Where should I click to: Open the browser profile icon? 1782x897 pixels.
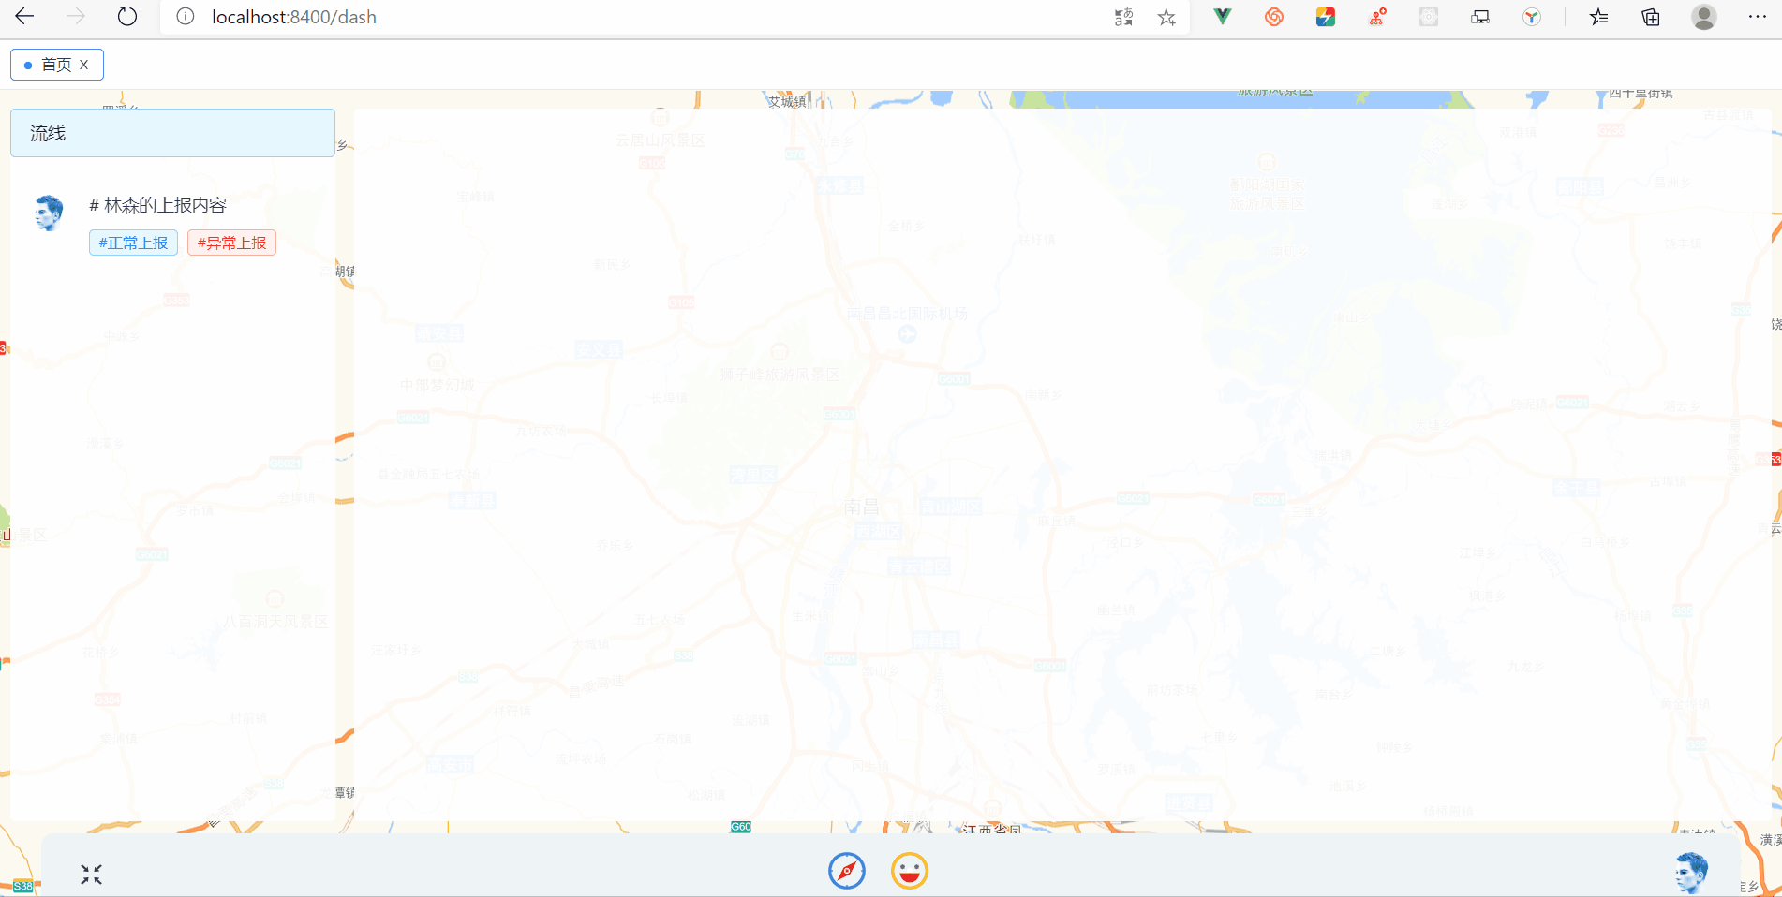(1704, 17)
